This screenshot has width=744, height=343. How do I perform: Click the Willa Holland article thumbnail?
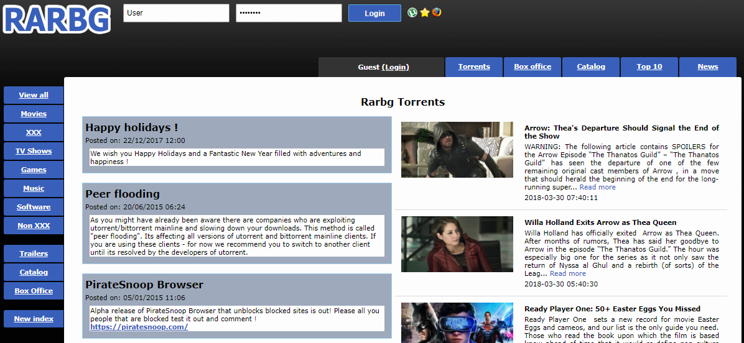[457, 244]
